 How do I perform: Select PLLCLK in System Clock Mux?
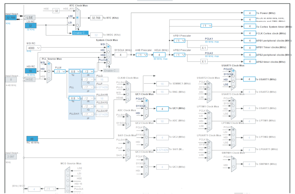click(x=108, y=62)
